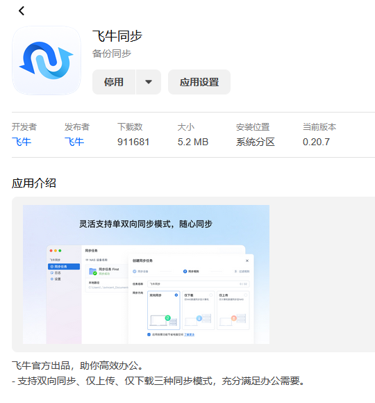Click the 任务名称 input field
Screen dimensions: 375x403
[x=198, y=283]
